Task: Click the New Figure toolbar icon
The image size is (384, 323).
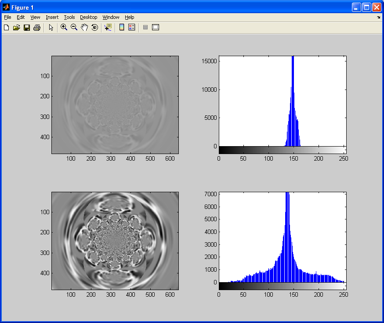Action: [x=6, y=27]
